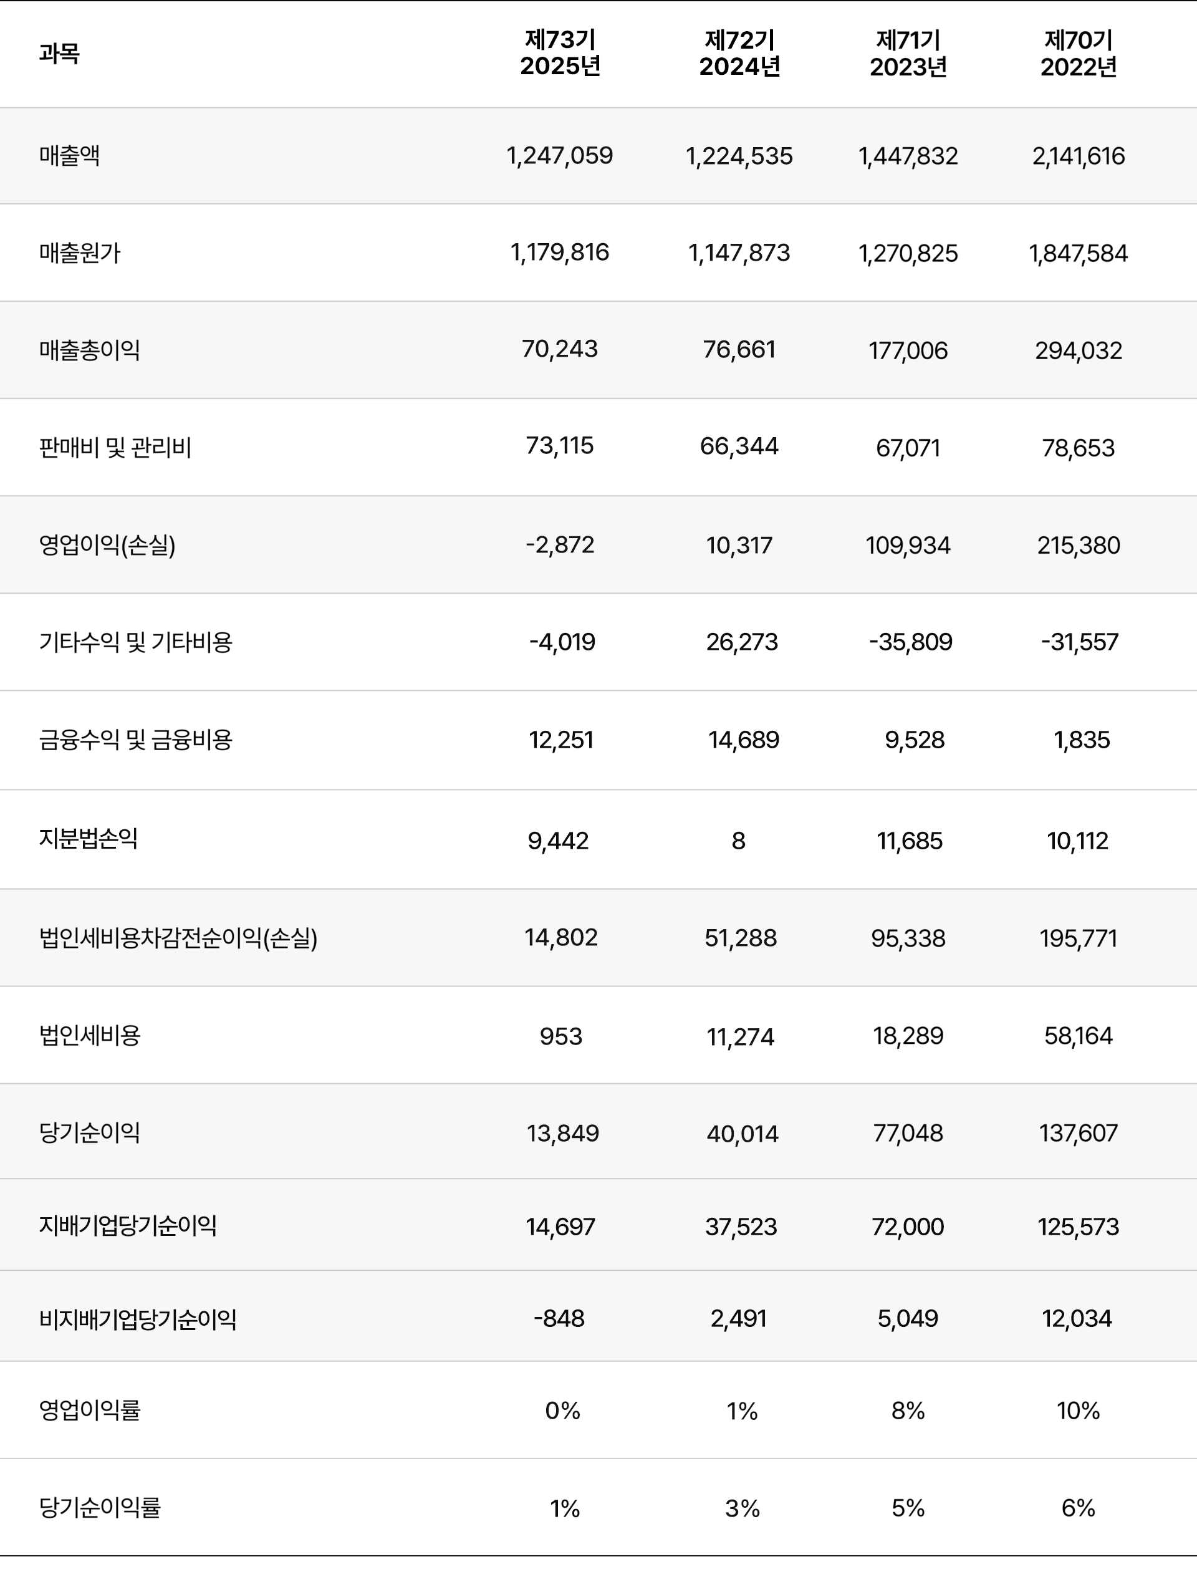Click the 제72기 2024년 column header
Viewport: 1197px width, 1572px height.
click(x=739, y=54)
